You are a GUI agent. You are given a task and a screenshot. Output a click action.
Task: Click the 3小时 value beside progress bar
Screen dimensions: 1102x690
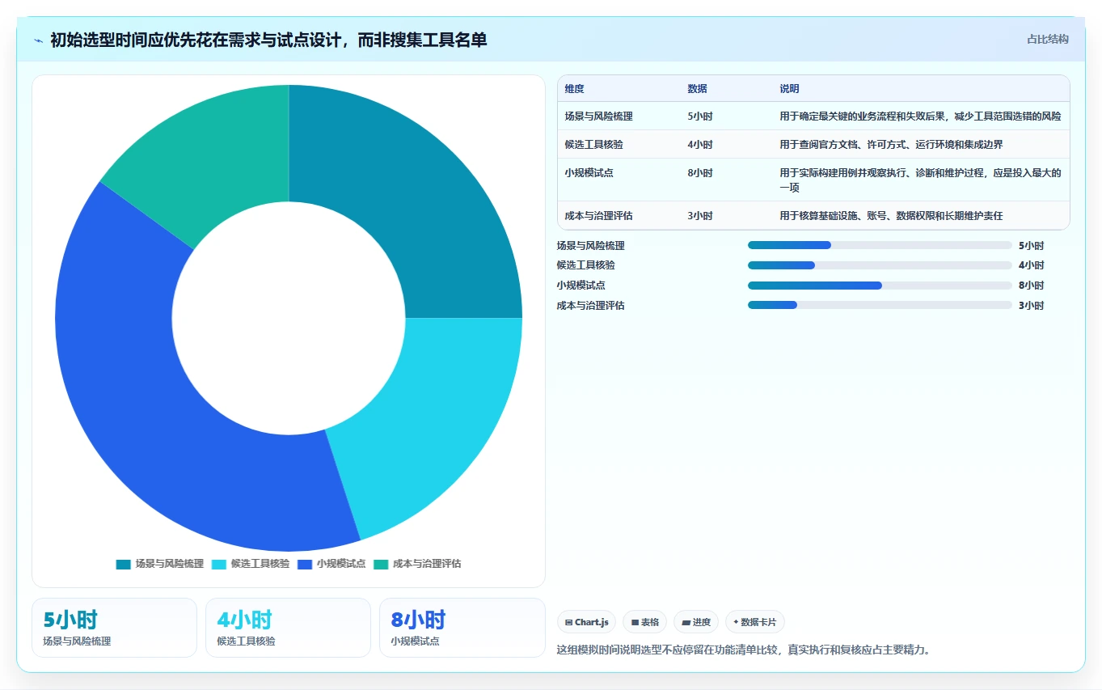tap(1032, 306)
